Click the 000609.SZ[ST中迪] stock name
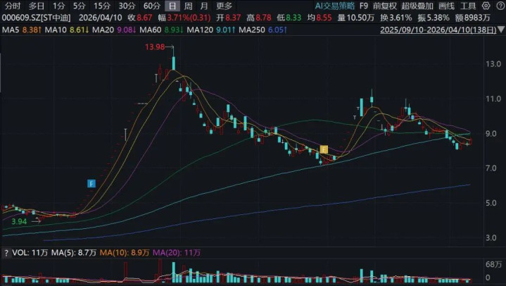This screenshot has height=286, width=506. coord(36,18)
